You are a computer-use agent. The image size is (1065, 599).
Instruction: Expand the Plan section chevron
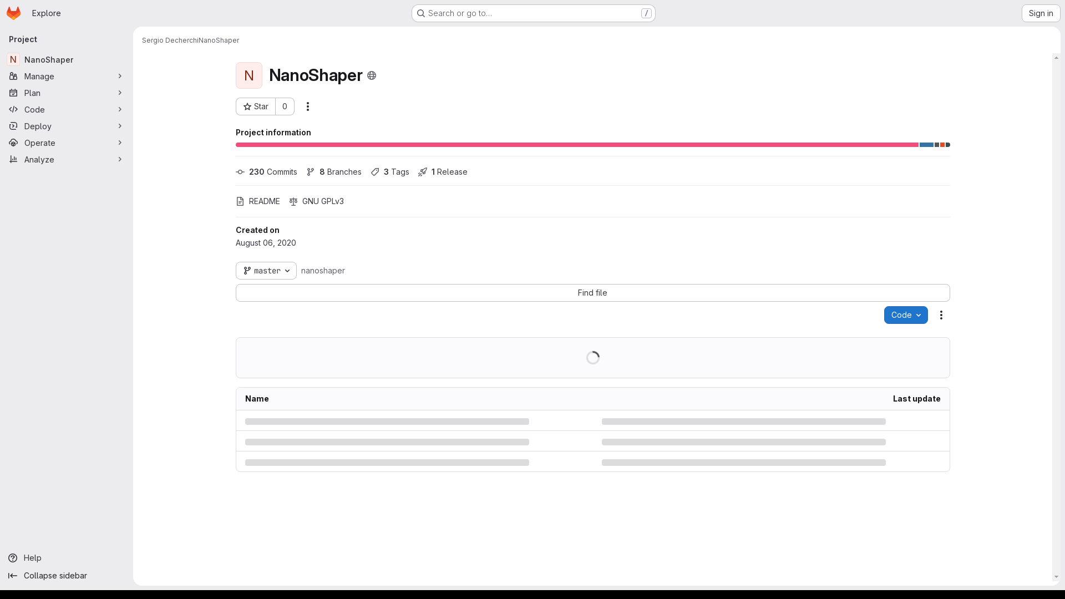[x=120, y=93]
